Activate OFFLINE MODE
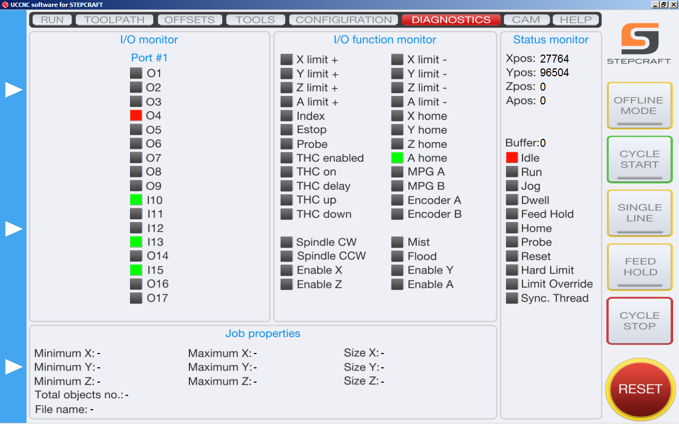 [x=639, y=105]
